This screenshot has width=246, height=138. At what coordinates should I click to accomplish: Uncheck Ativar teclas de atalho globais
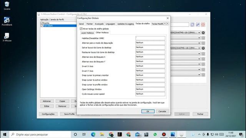[x=81, y=29]
